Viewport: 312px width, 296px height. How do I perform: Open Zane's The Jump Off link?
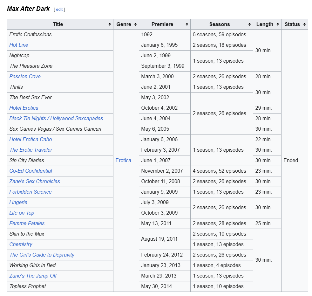tap(33, 276)
